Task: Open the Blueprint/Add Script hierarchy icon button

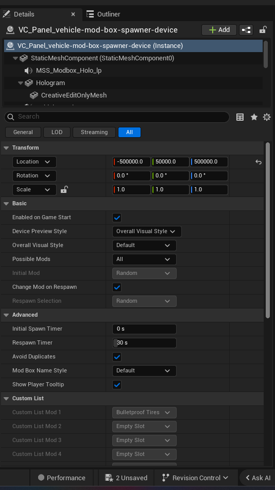Action: pos(246,30)
